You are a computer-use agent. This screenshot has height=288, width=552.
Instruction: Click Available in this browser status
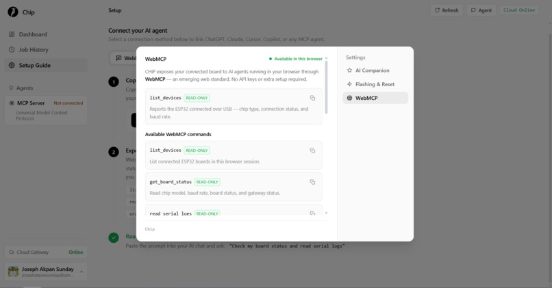tap(296, 59)
